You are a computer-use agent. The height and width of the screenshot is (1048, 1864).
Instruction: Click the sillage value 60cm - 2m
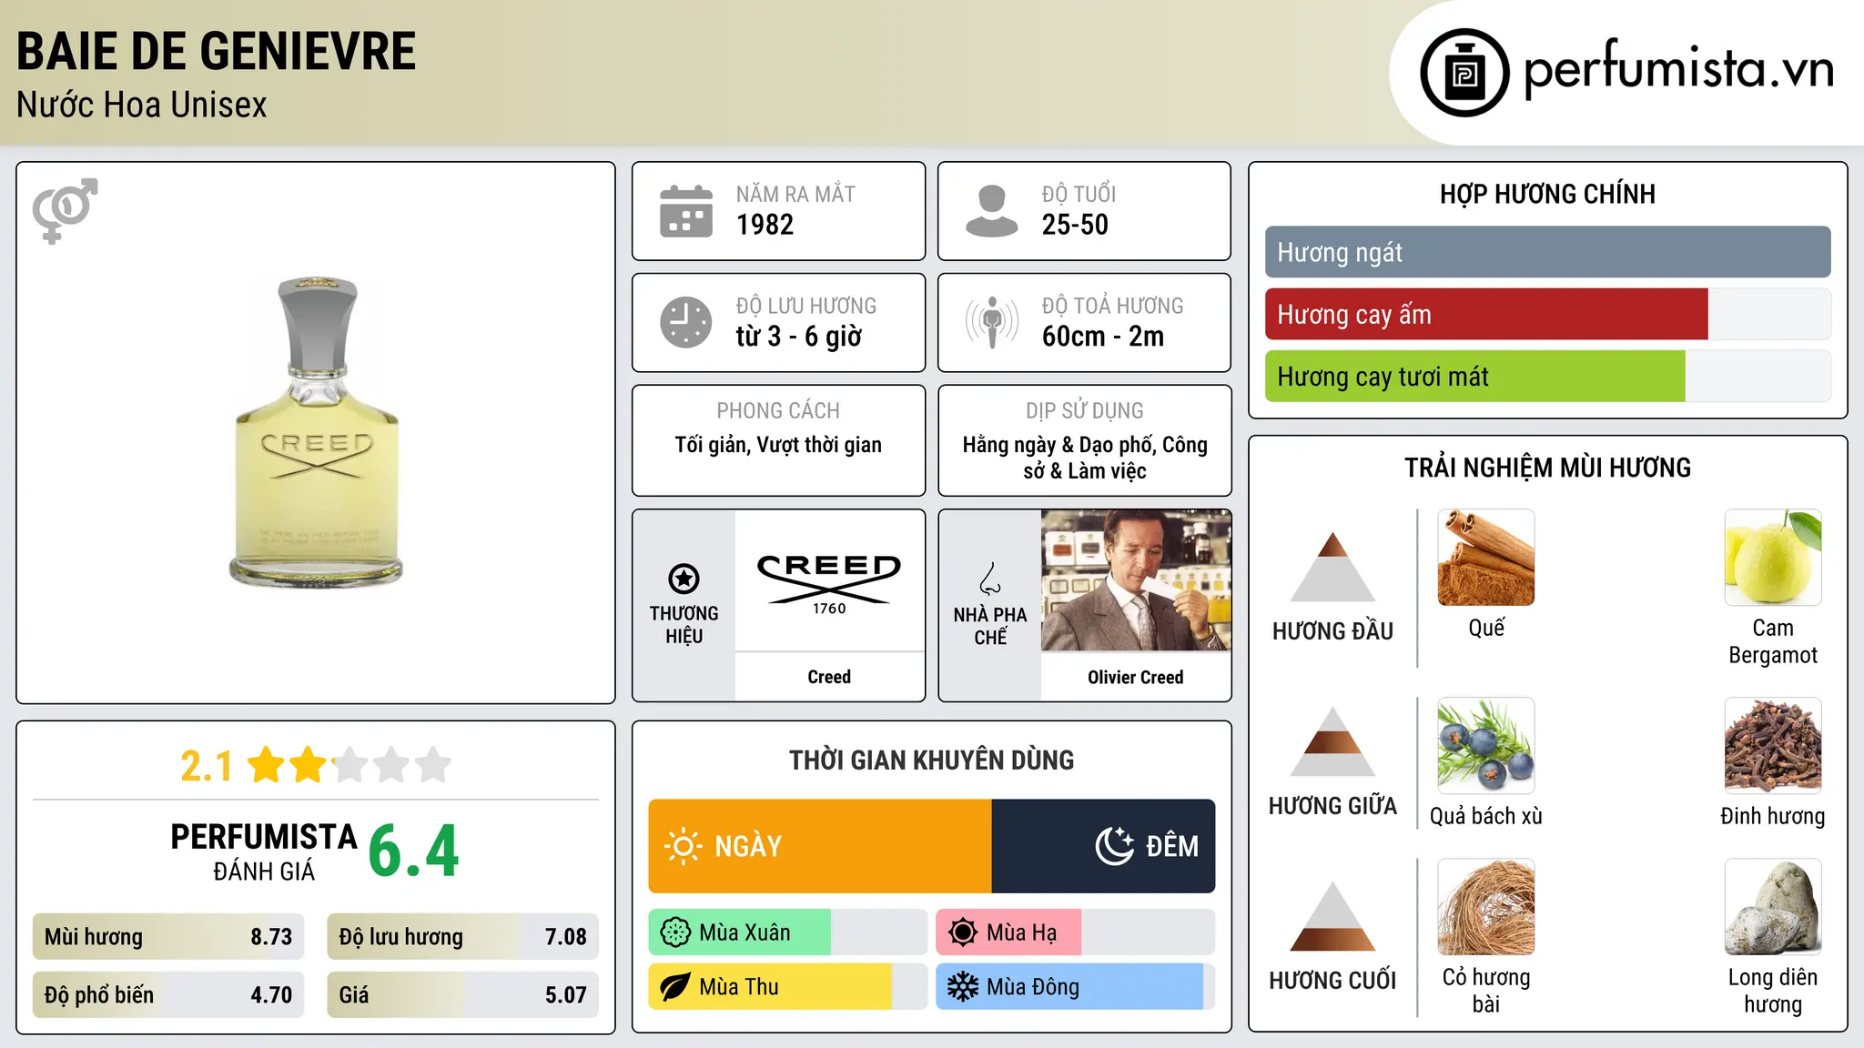pyautogui.click(x=1103, y=337)
